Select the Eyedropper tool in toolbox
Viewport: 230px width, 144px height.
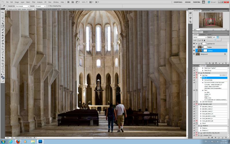click(3, 26)
